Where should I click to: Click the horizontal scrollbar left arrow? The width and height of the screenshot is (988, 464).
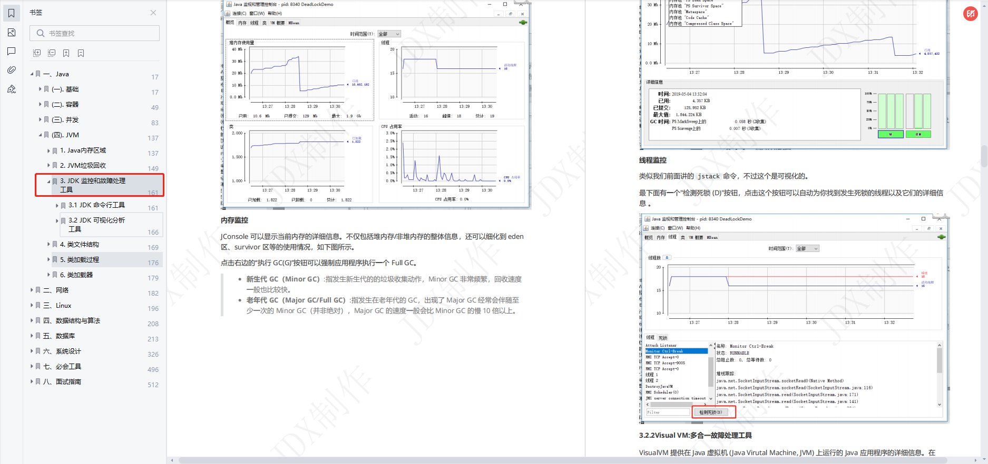[172, 460]
